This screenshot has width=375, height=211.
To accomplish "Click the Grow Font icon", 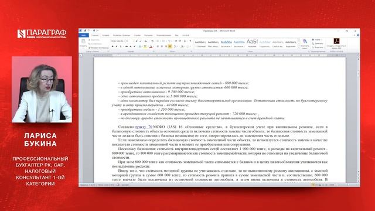I will 137,41.
